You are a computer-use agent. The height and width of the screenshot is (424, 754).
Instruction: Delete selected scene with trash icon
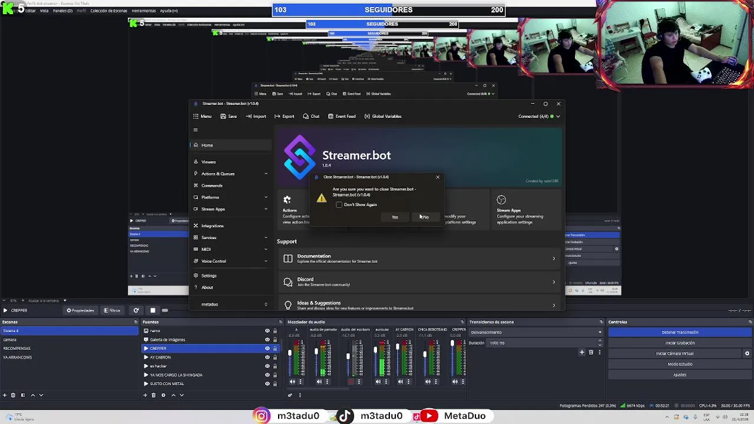coord(13,395)
